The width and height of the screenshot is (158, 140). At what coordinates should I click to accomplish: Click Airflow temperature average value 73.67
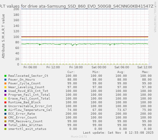(x=122, y=110)
